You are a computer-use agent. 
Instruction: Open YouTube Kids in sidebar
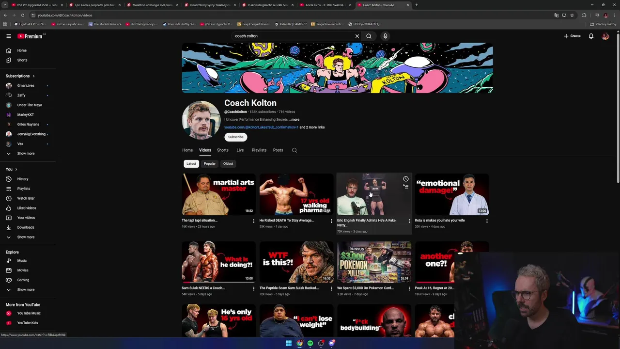[x=28, y=323]
